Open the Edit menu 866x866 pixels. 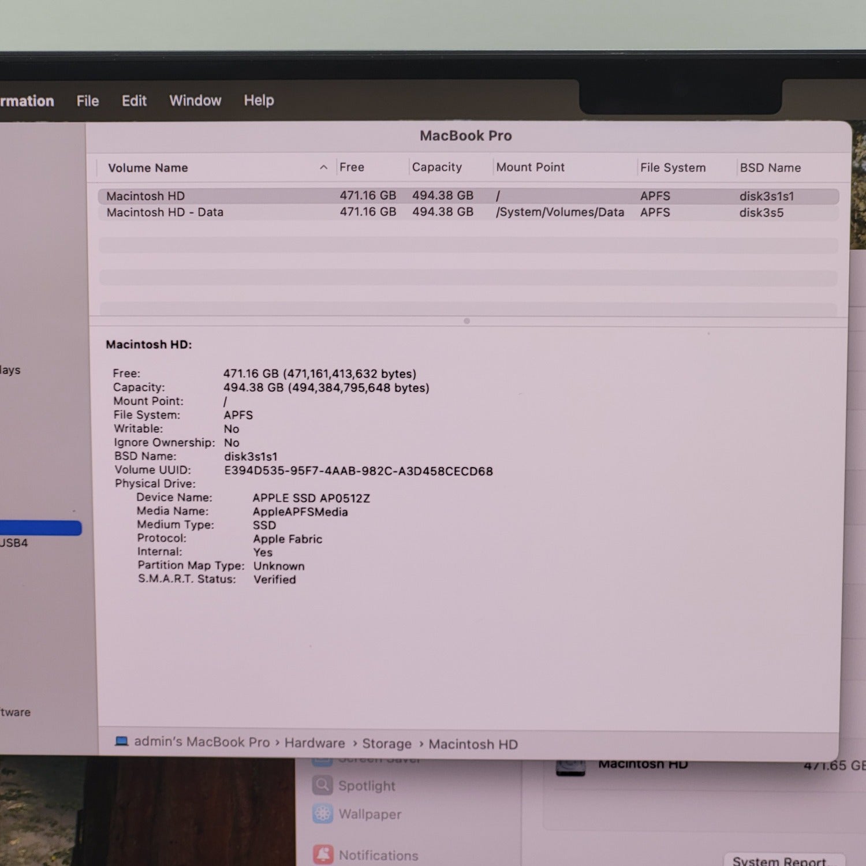[134, 101]
